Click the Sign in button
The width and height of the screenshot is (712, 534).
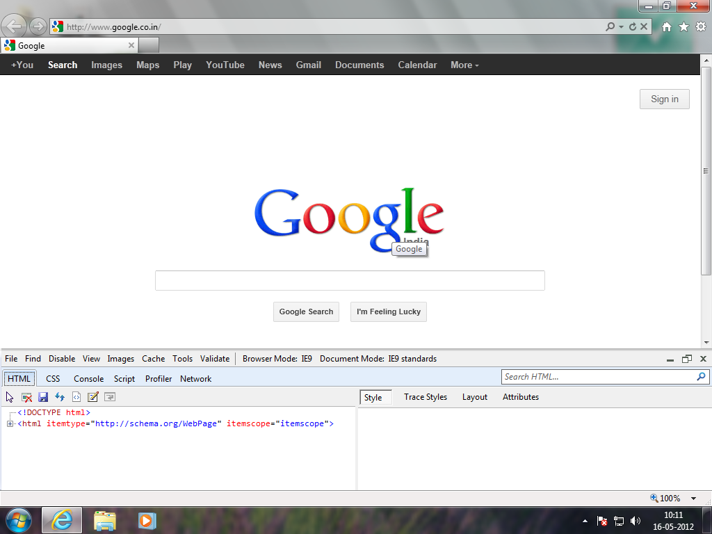(664, 99)
